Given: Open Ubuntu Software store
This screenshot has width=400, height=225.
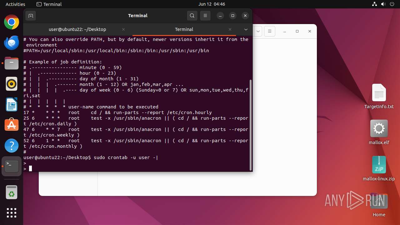Looking at the screenshot, I should pos(12,125).
